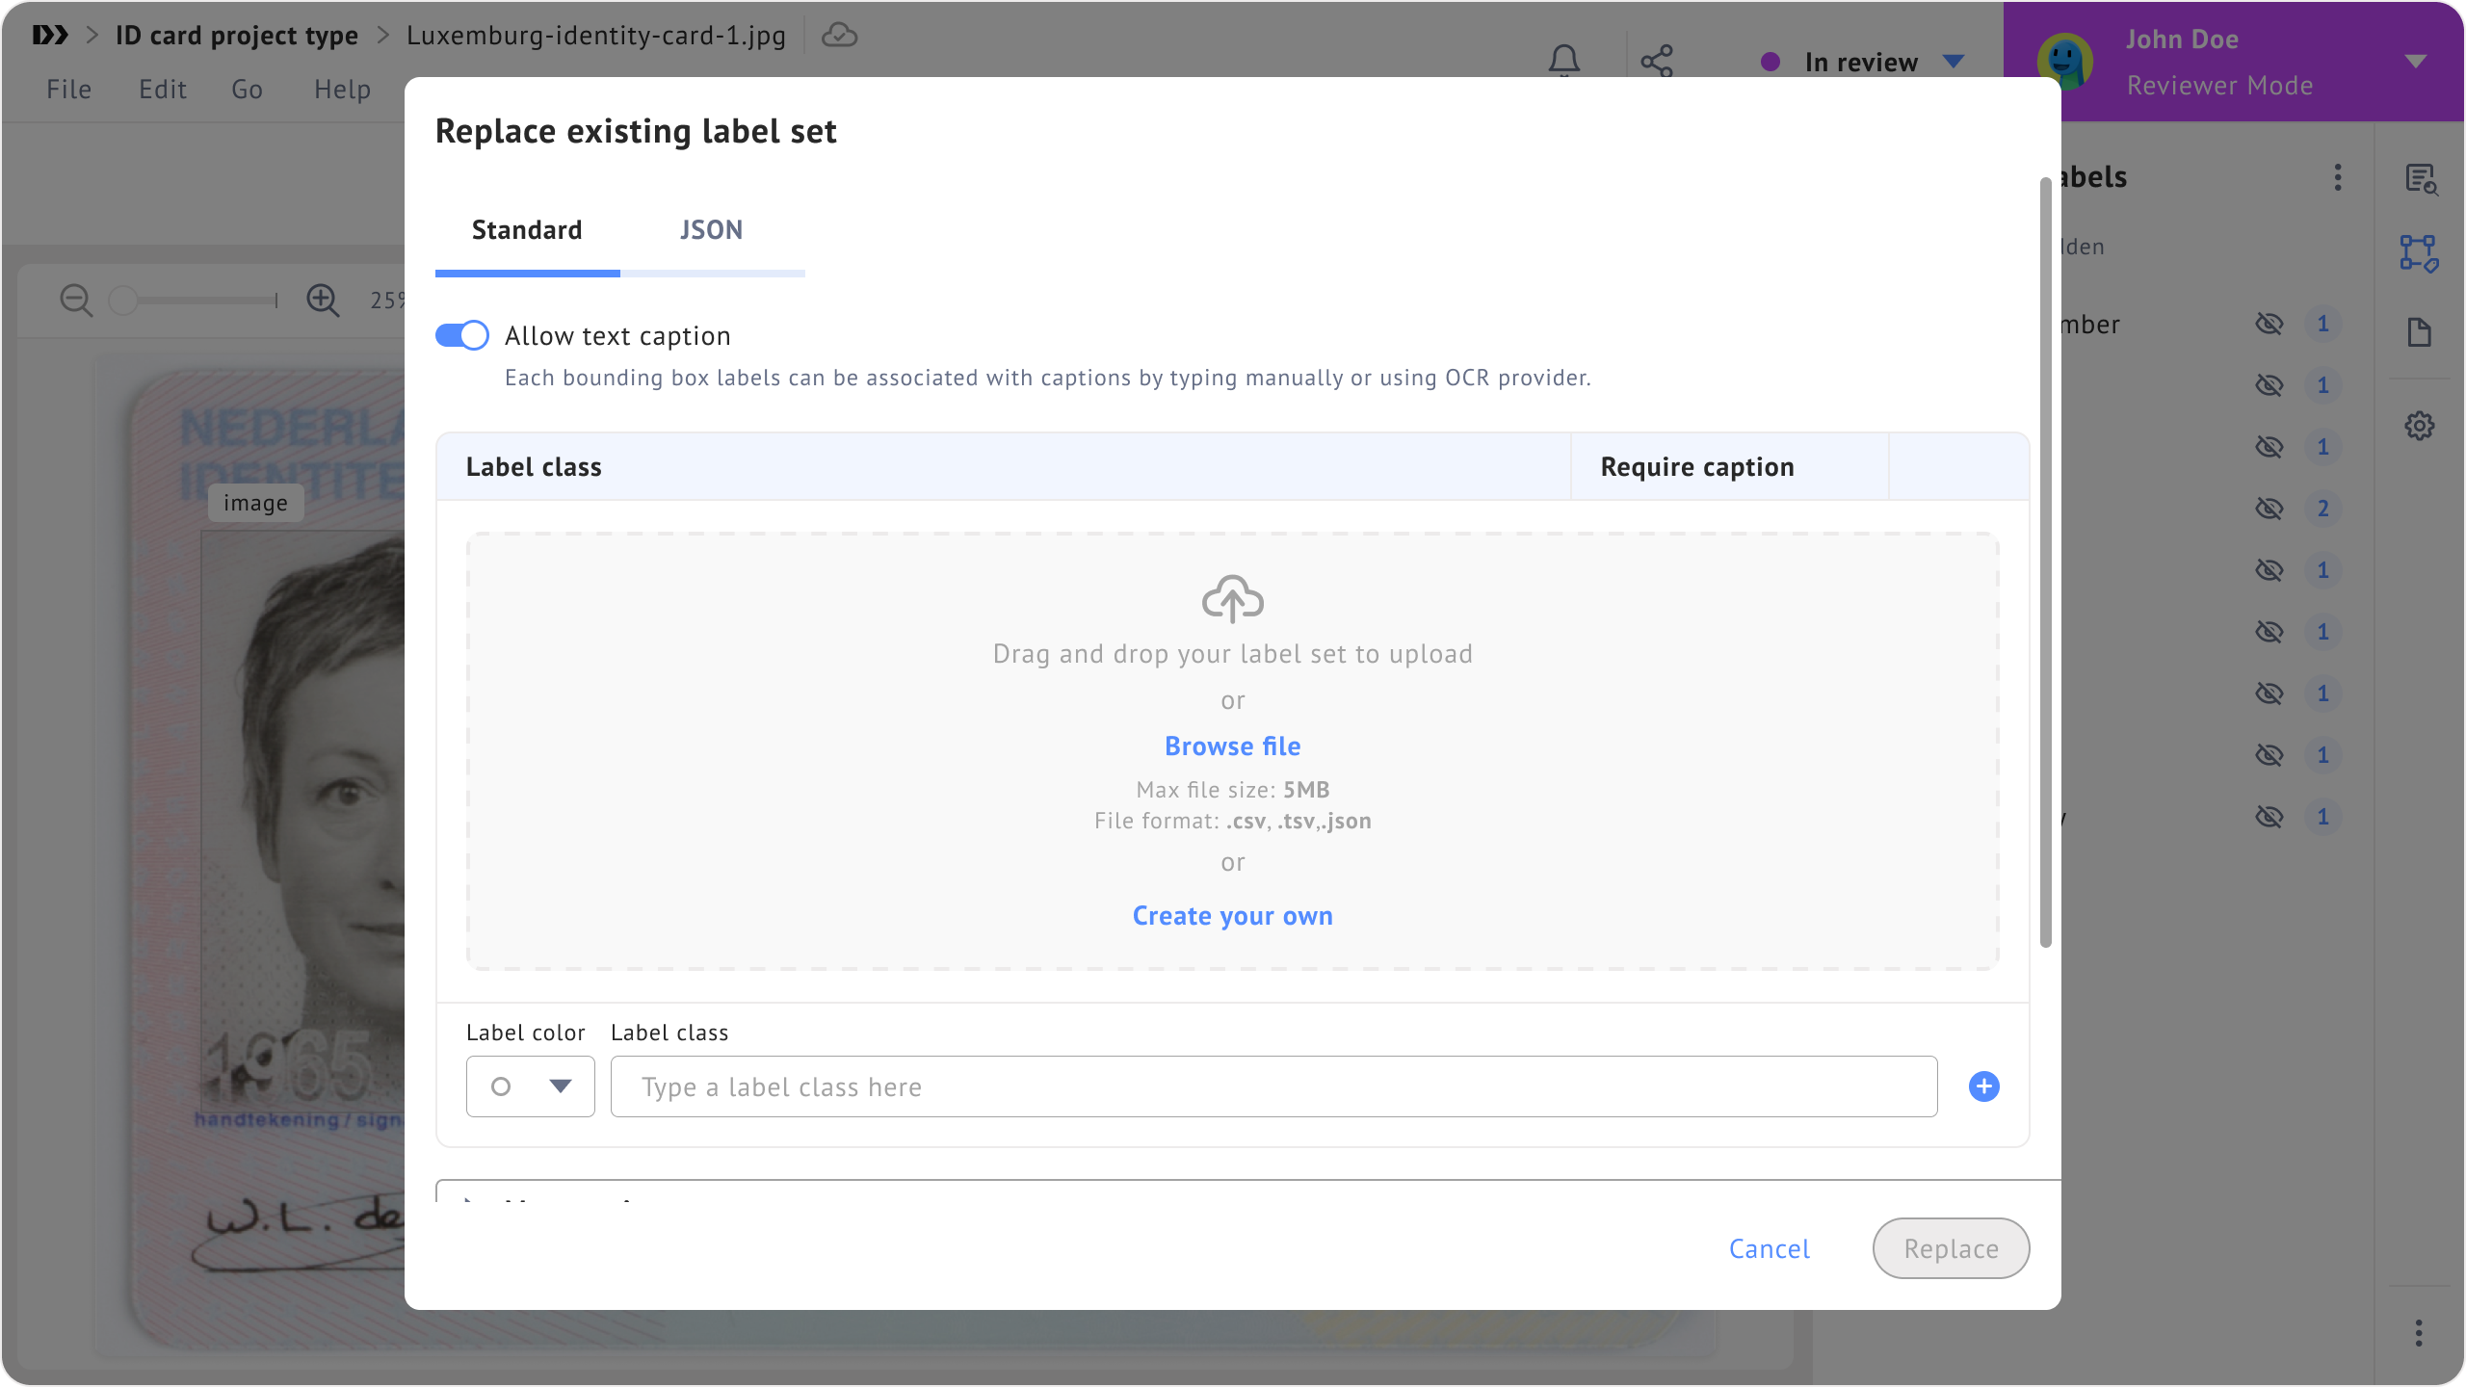Expand the John Doe user menu

2414,62
